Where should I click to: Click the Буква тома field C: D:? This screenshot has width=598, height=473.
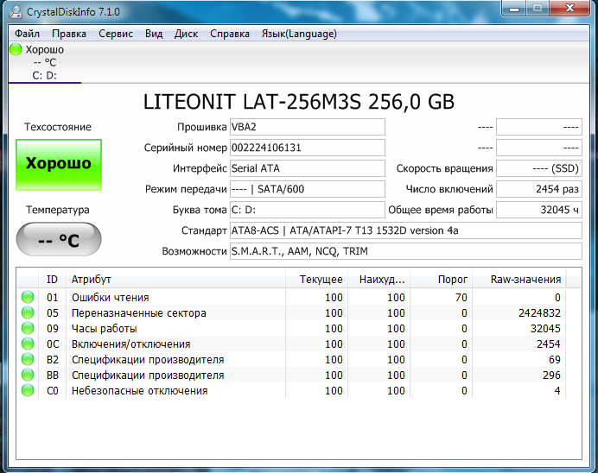308,210
